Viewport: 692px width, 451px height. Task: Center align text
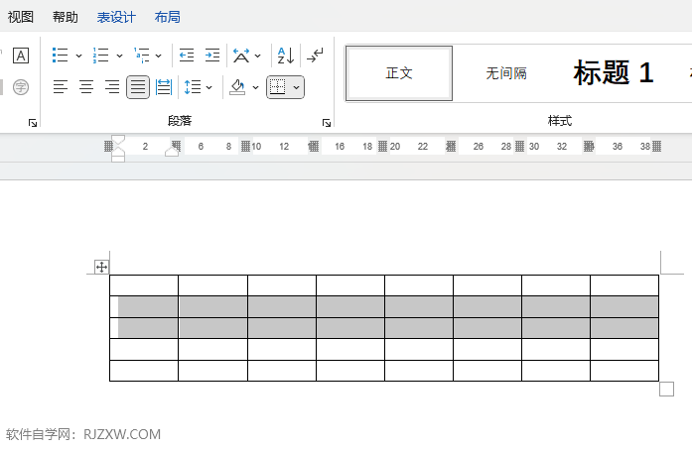[x=86, y=87]
